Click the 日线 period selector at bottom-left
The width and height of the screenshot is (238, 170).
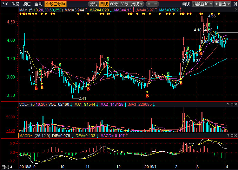tap(7, 167)
